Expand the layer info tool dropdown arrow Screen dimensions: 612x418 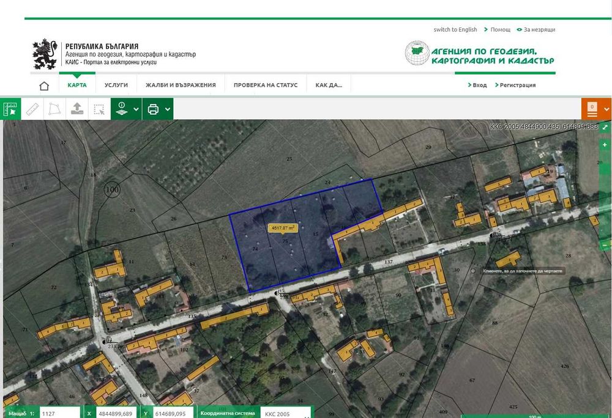(x=136, y=109)
